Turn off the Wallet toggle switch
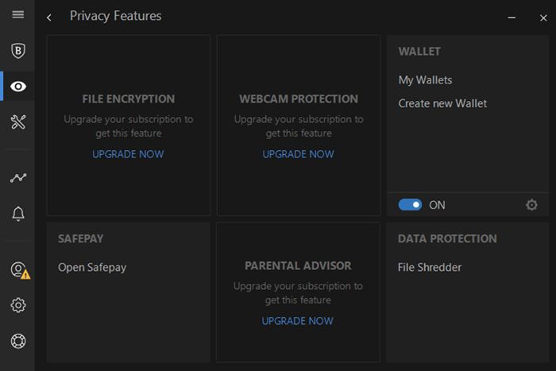The image size is (556, 371). pos(410,205)
